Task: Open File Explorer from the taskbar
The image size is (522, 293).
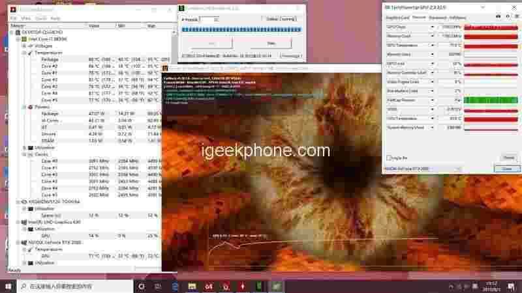Action: tap(192, 286)
